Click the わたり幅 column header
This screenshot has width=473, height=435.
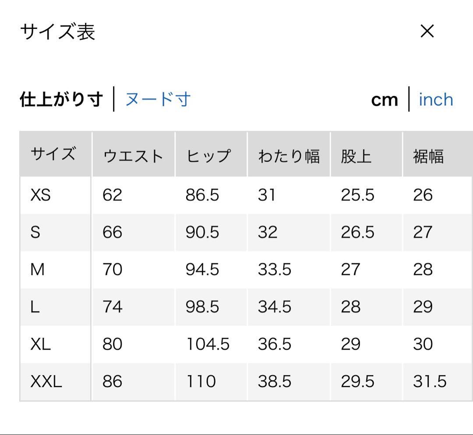point(289,156)
